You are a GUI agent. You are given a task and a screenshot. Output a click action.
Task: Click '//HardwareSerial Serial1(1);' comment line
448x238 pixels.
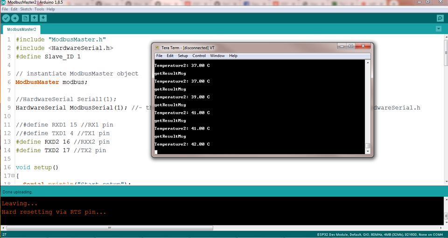coord(66,99)
